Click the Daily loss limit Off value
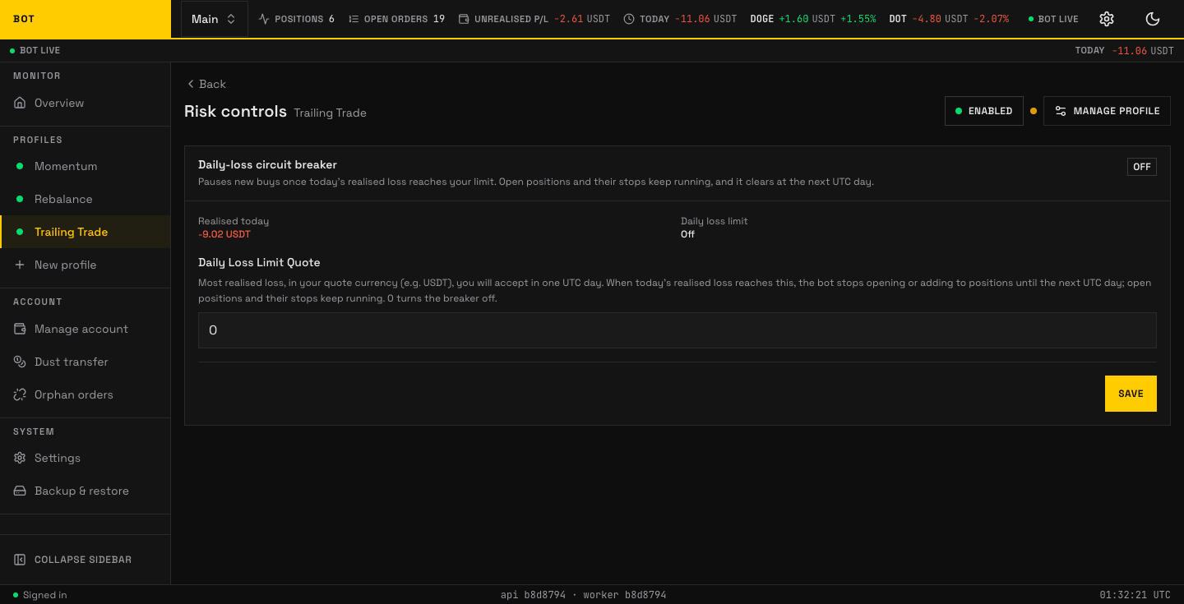Screen dimensions: 1184x604 coord(687,234)
